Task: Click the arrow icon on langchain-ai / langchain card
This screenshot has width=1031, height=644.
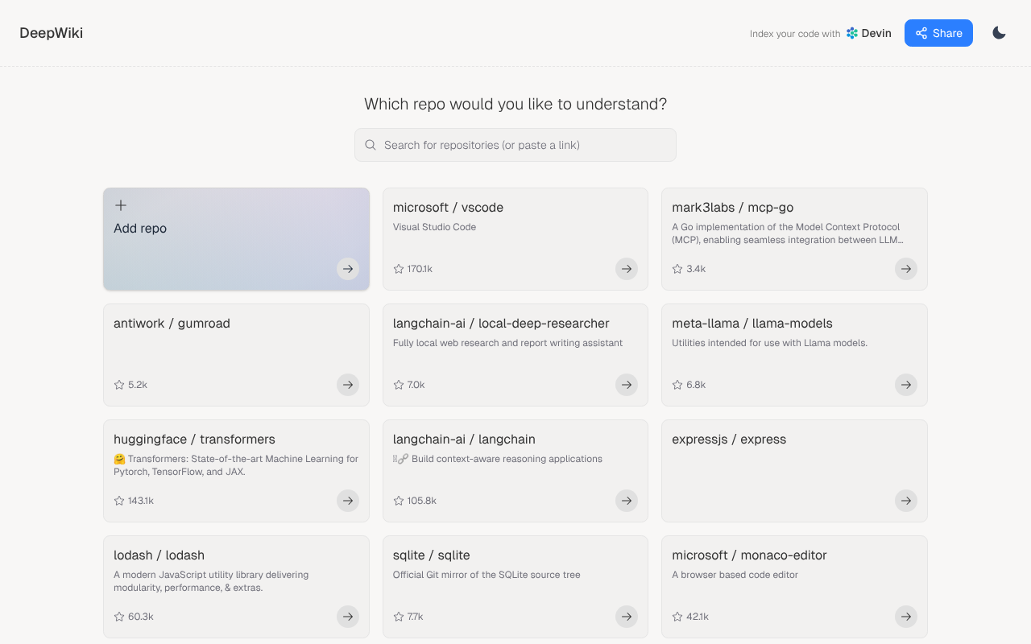Action: (x=627, y=501)
